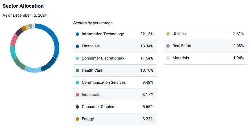This screenshot has width=251, height=130.
Task: Click the Industrials pink legend dot
Action: pos(77,95)
